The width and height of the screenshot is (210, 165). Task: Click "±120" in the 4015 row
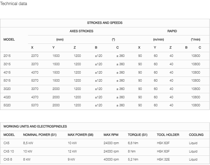point(98,72)
